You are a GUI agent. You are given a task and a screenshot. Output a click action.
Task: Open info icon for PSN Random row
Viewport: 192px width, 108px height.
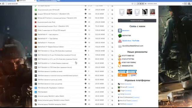pyautogui.click(x=85, y=92)
